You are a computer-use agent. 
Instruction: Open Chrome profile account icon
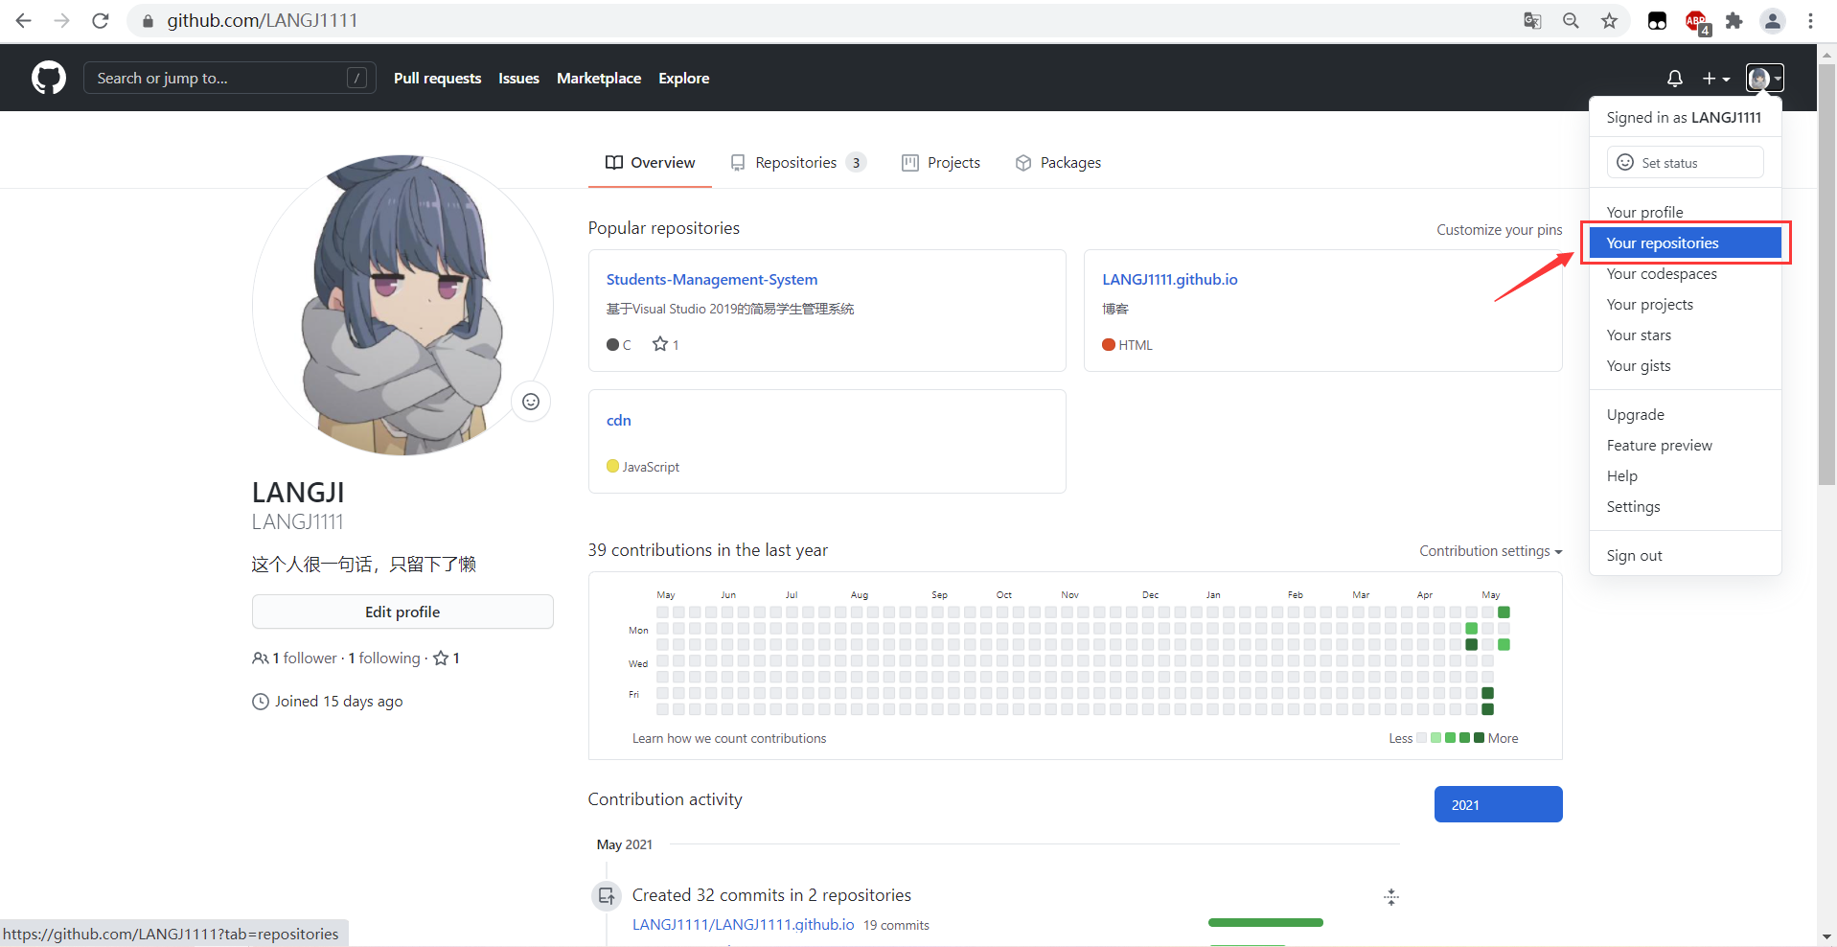(x=1773, y=20)
